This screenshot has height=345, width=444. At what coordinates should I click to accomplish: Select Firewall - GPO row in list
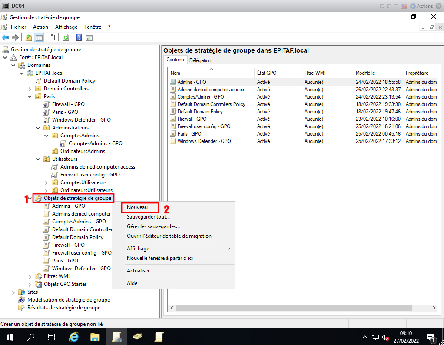tap(192, 119)
